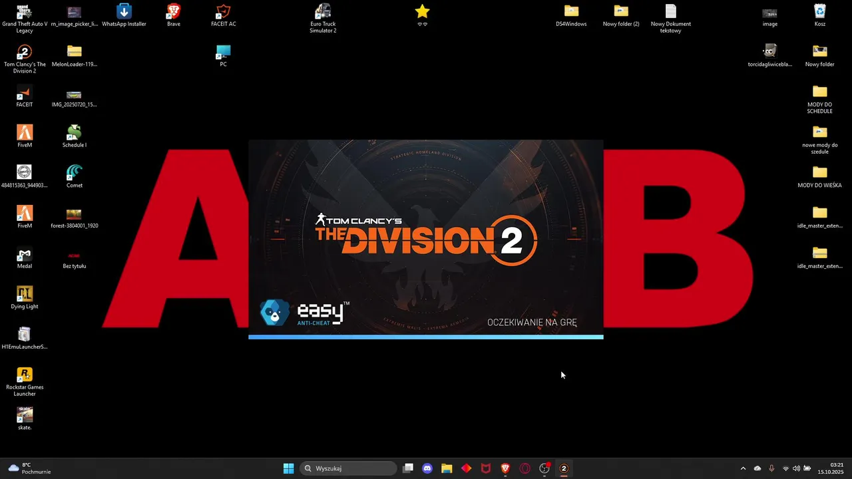
Task: Open Discord from the taskbar
Action: [x=427, y=468]
